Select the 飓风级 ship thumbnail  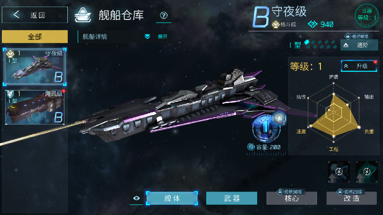tap(35, 107)
